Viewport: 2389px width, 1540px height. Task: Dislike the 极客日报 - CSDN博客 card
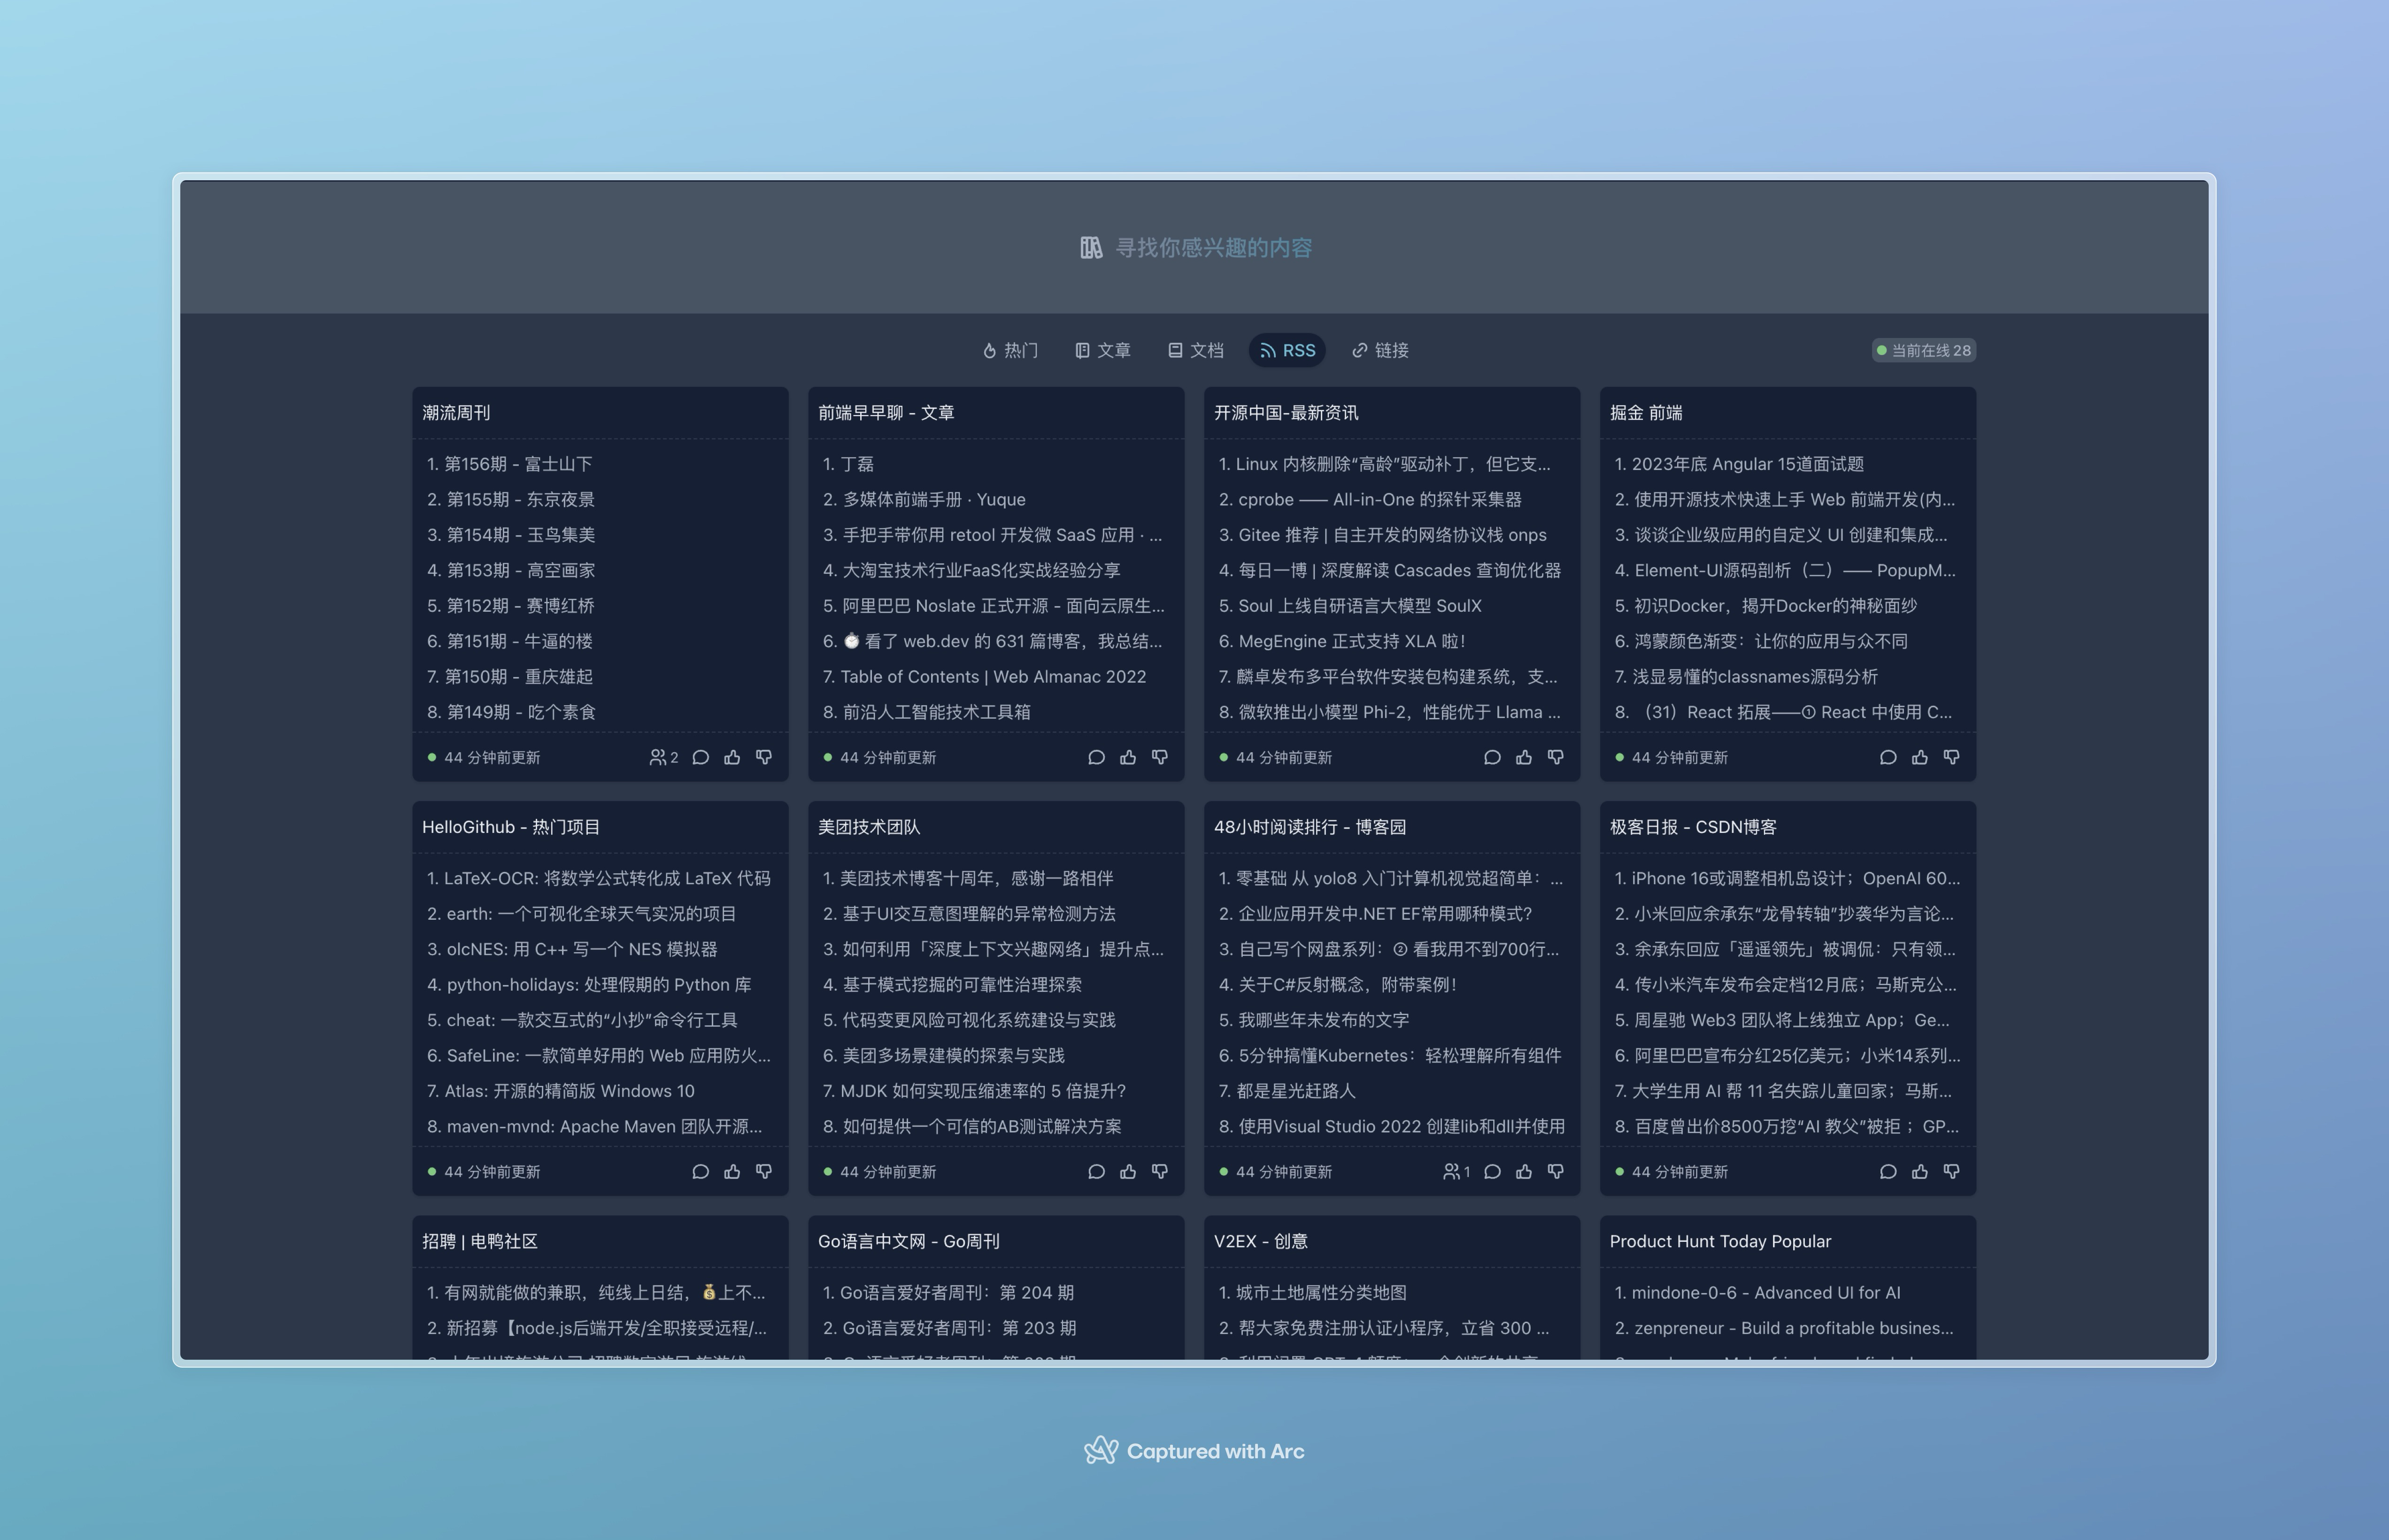coord(1951,1171)
